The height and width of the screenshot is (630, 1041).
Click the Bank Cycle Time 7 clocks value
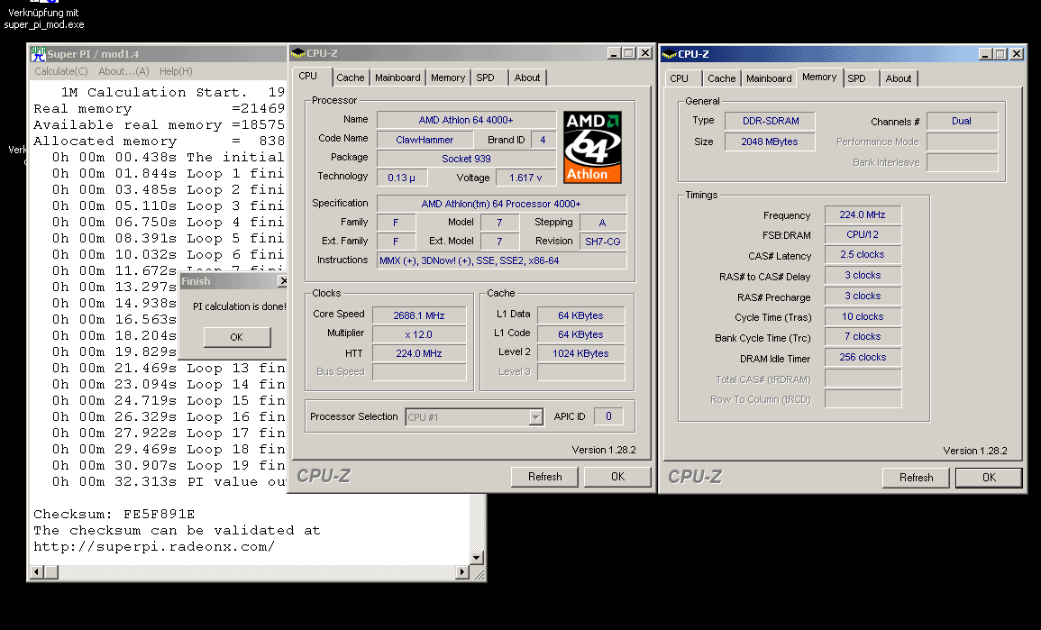[x=863, y=336]
